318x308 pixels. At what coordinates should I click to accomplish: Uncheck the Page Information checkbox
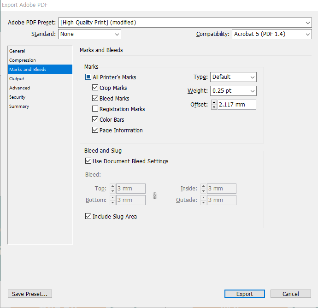[95, 130]
